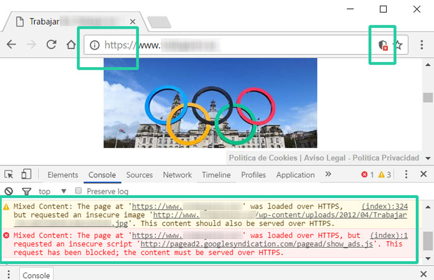Click the page scrollbar down arrow
The height and width of the screenshot is (280, 434).
(x=428, y=159)
